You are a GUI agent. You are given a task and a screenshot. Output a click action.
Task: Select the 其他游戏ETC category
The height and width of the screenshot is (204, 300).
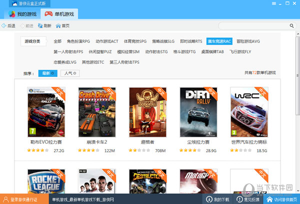point(93,62)
